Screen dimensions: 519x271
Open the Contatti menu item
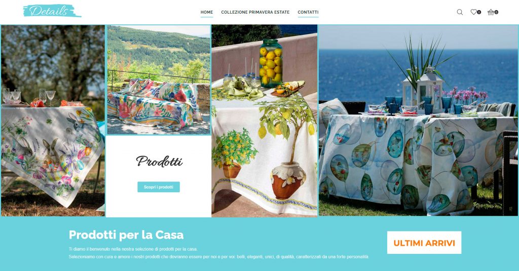point(308,12)
